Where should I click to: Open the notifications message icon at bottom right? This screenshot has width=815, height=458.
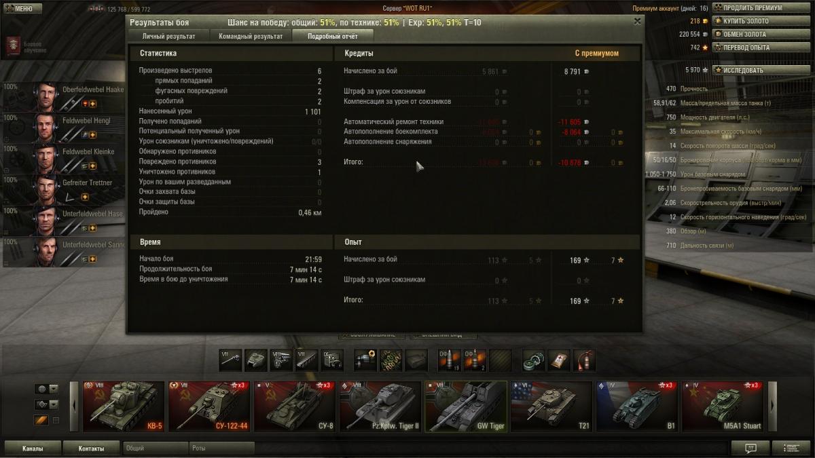751,449
